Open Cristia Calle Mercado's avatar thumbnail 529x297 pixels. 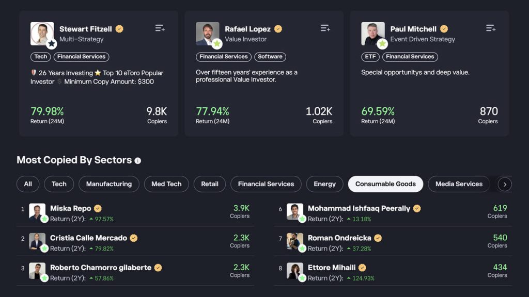(37, 241)
